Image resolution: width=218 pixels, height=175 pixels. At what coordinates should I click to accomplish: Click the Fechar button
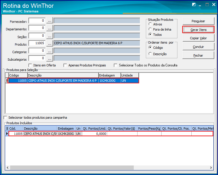pyautogui.click(x=198, y=55)
